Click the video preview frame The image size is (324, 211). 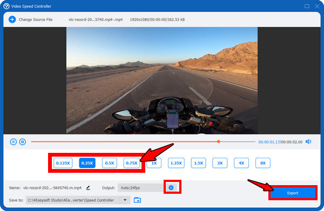[x=162, y=80]
